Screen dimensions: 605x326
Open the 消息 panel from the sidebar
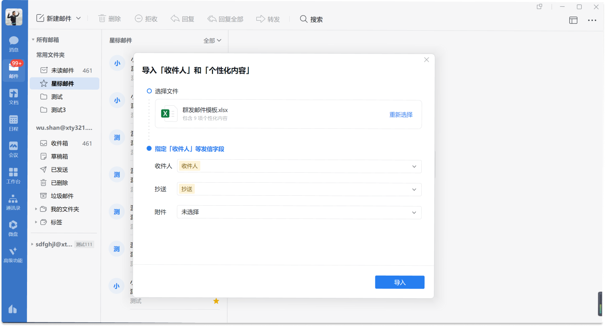coord(14,43)
